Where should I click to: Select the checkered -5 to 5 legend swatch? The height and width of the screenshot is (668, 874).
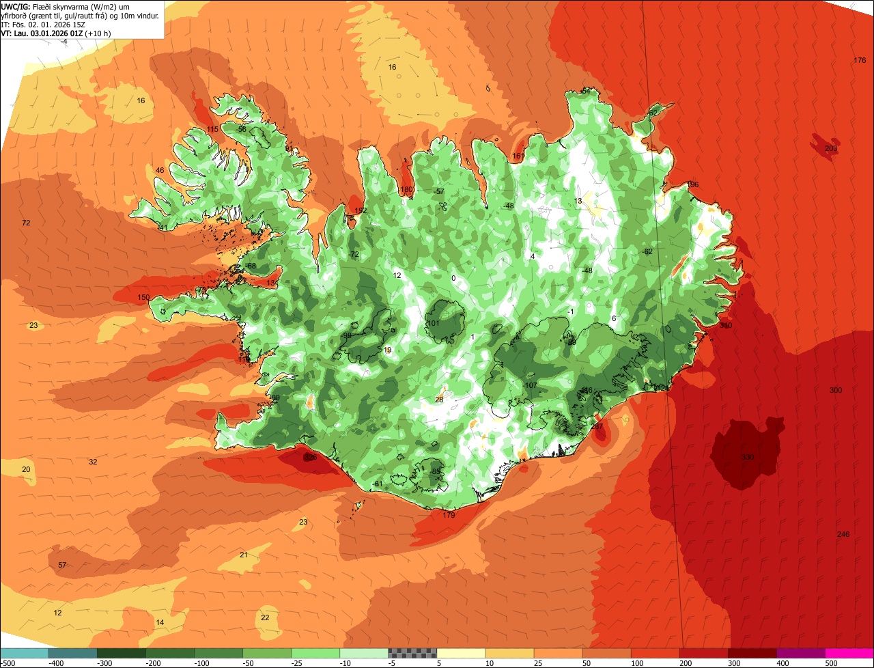(412, 653)
